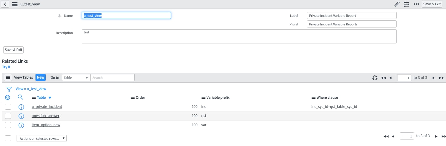Select checkbox for u_private_incident row

coord(8,107)
